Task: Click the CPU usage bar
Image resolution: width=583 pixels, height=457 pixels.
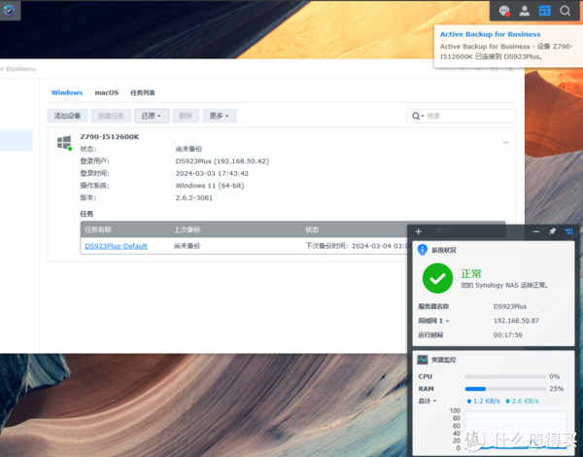Action: click(x=505, y=376)
